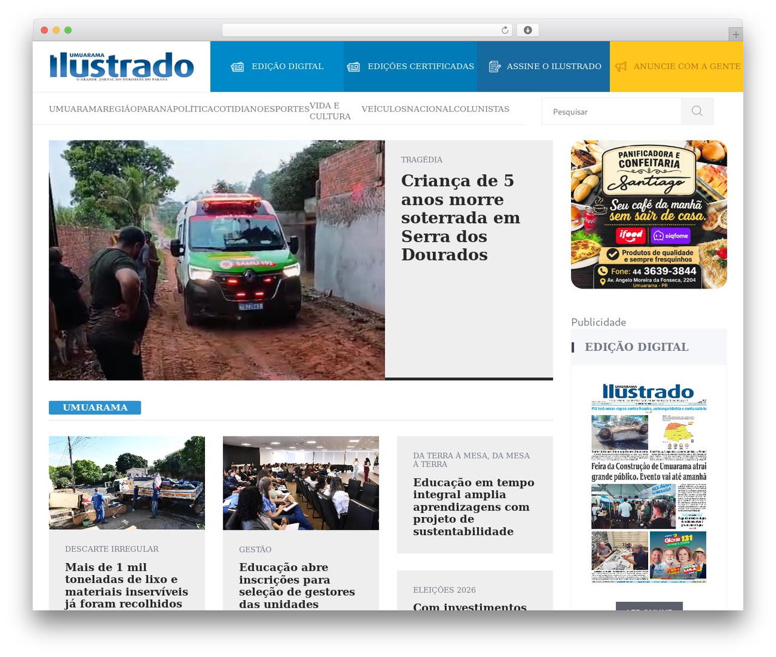Viewport: 776px width, 657px height.
Task: Open the garbage truck photo thumbnail
Action: [x=127, y=483]
